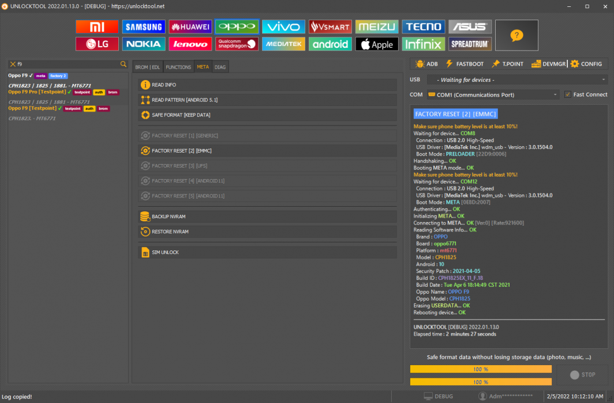Select the MediaTek brand logo
The height and width of the screenshot is (403, 614).
pos(283,44)
